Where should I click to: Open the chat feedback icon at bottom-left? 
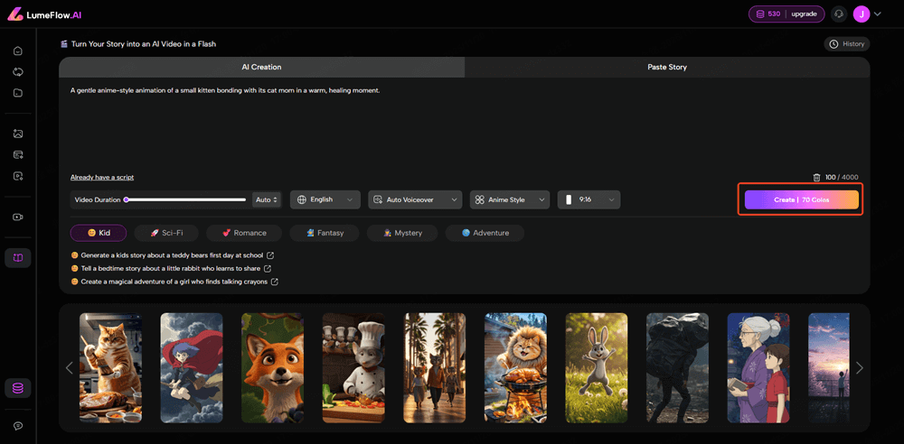tap(18, 425)
